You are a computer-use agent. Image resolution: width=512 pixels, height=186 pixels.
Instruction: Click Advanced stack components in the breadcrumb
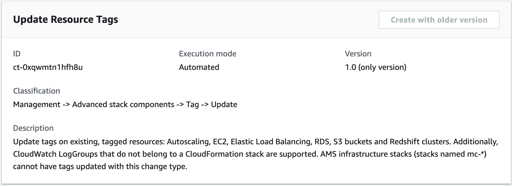124,104
